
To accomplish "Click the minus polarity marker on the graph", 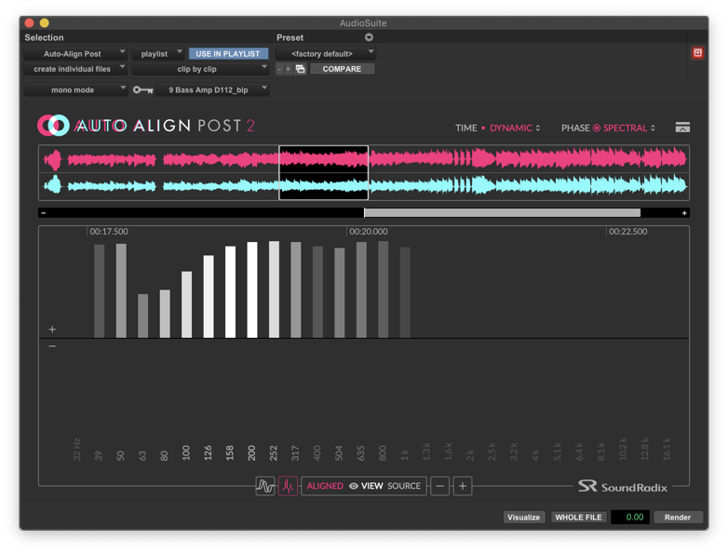I will pyautogui.click(x=52, y=346).
